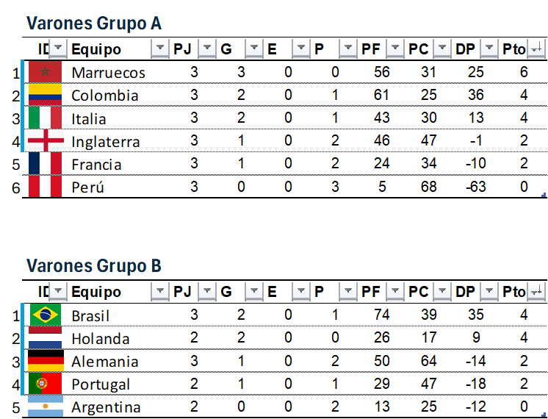The width and height of the screenshot is (548, 419).
Task: Click the Portugal flag icon
Action: click(x=44, y=384)
